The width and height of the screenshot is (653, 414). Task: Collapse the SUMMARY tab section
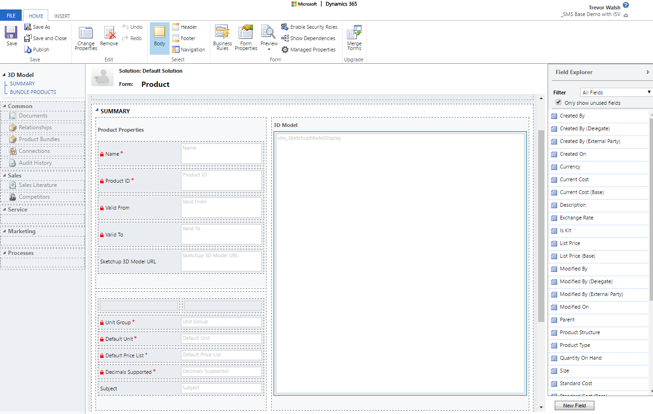tap(97, 110)
